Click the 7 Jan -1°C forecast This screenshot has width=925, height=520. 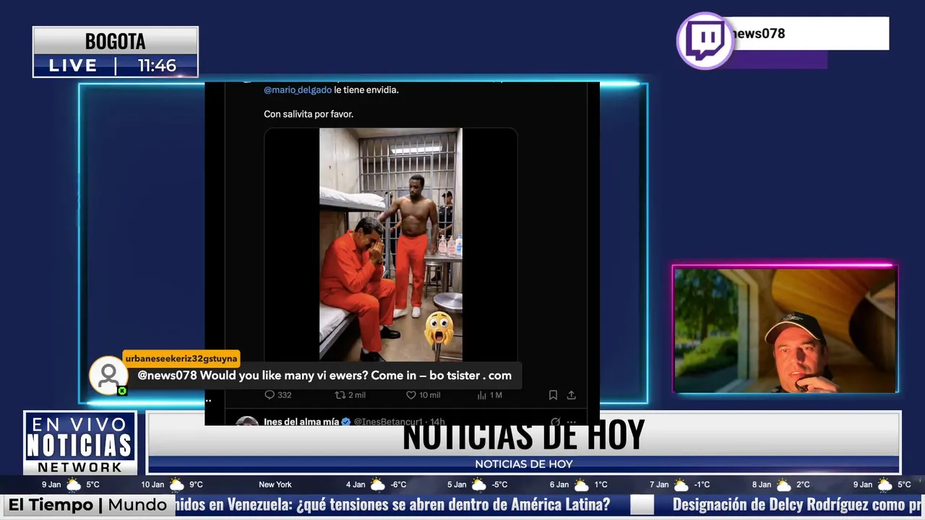pyautogui.click(x=680, y=485)
